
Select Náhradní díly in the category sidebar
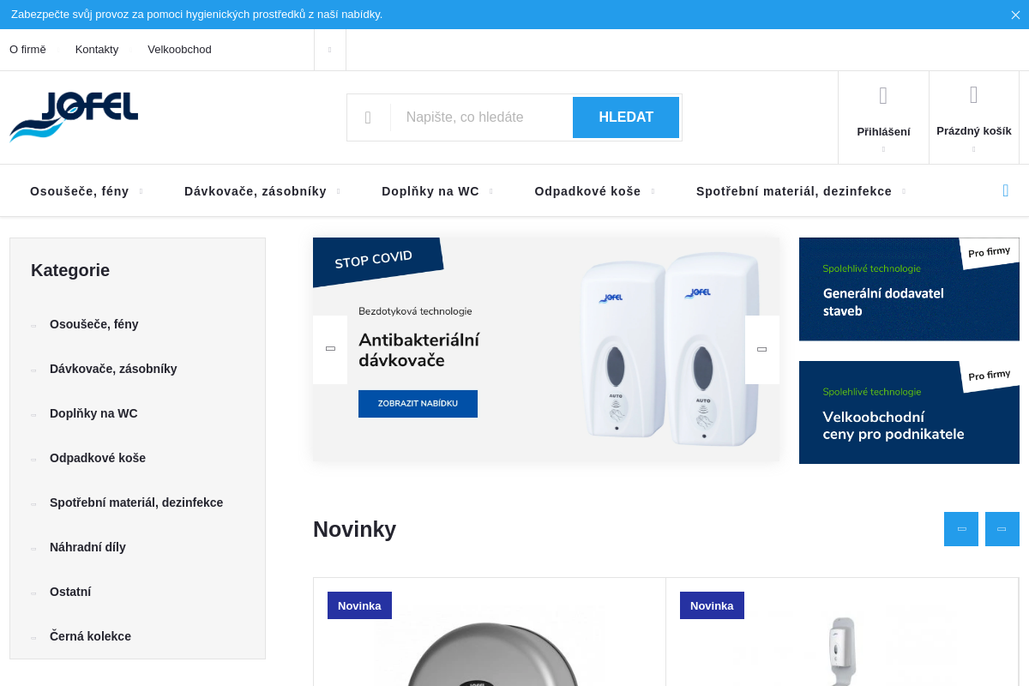click(x=87, y=547)
